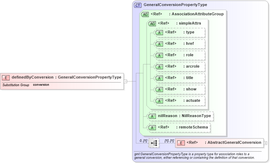The height and width of the screenshot is (163, 270).
Task: Expand the AbstractGeneralConversion element node
Action: click(x=265, y=143)
